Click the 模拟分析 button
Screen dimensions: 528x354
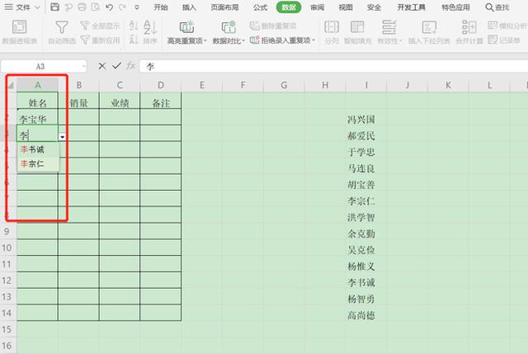(x=507, y=26)
